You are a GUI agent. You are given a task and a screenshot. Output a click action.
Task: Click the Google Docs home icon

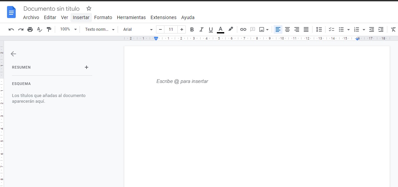tap(11, 12)
